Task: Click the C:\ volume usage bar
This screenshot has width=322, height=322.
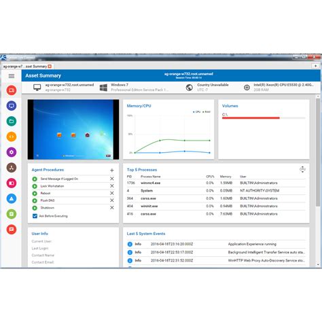Action: 264,118
